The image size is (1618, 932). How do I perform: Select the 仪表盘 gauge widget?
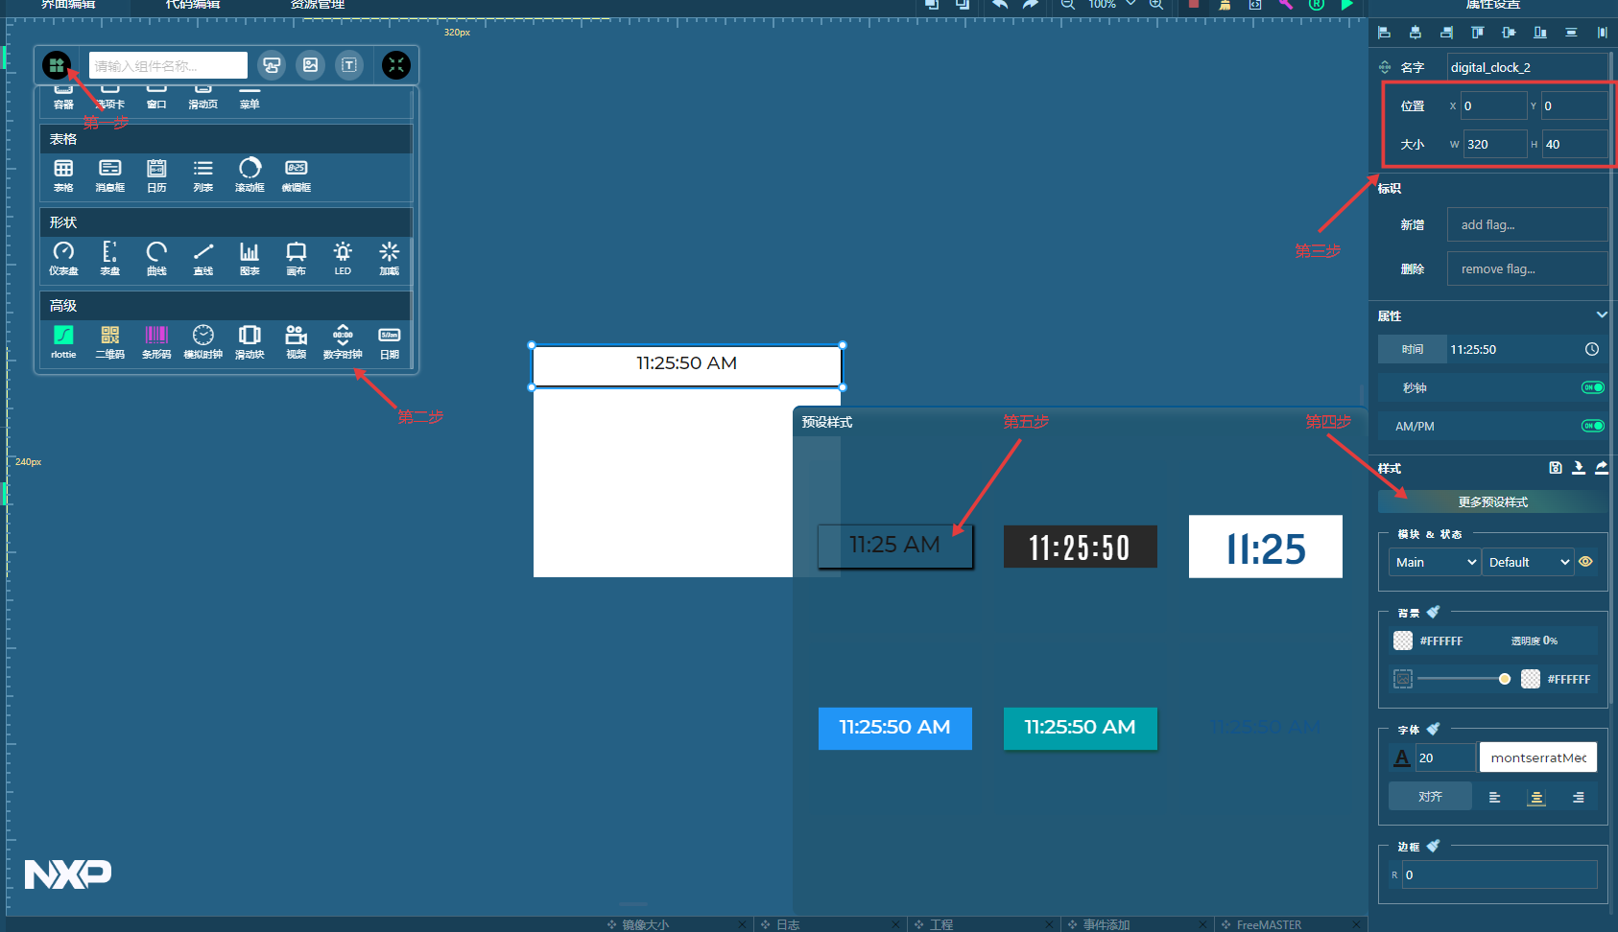pyautogui.click(x=63, y=257)
